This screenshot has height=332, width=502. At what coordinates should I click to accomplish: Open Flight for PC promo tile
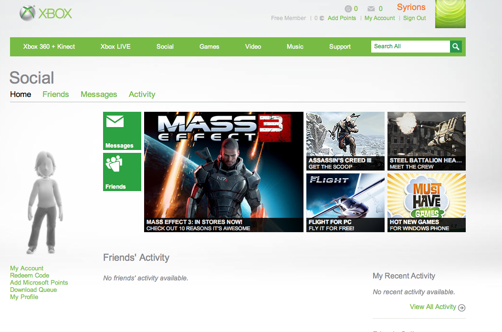point(345,203)
